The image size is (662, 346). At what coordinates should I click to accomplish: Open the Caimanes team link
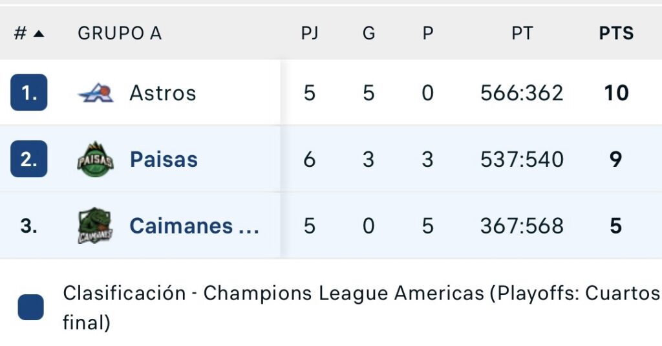pyautogui.click(x=194, y=226)
